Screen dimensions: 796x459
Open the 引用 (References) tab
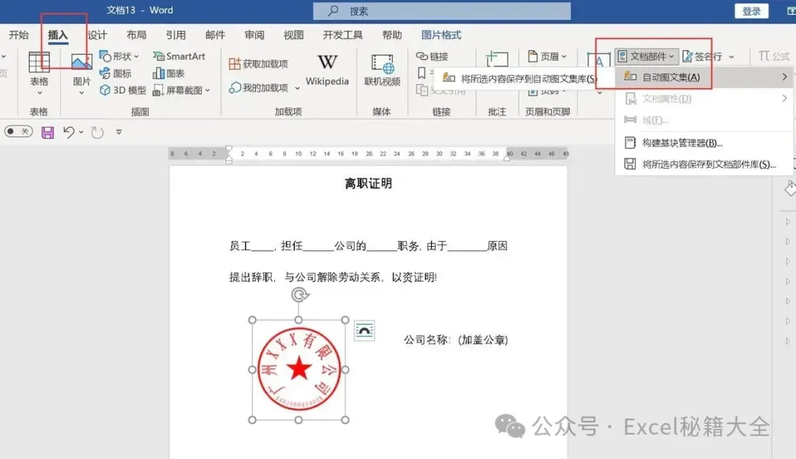pyautogui.click(x=175, y=35)
